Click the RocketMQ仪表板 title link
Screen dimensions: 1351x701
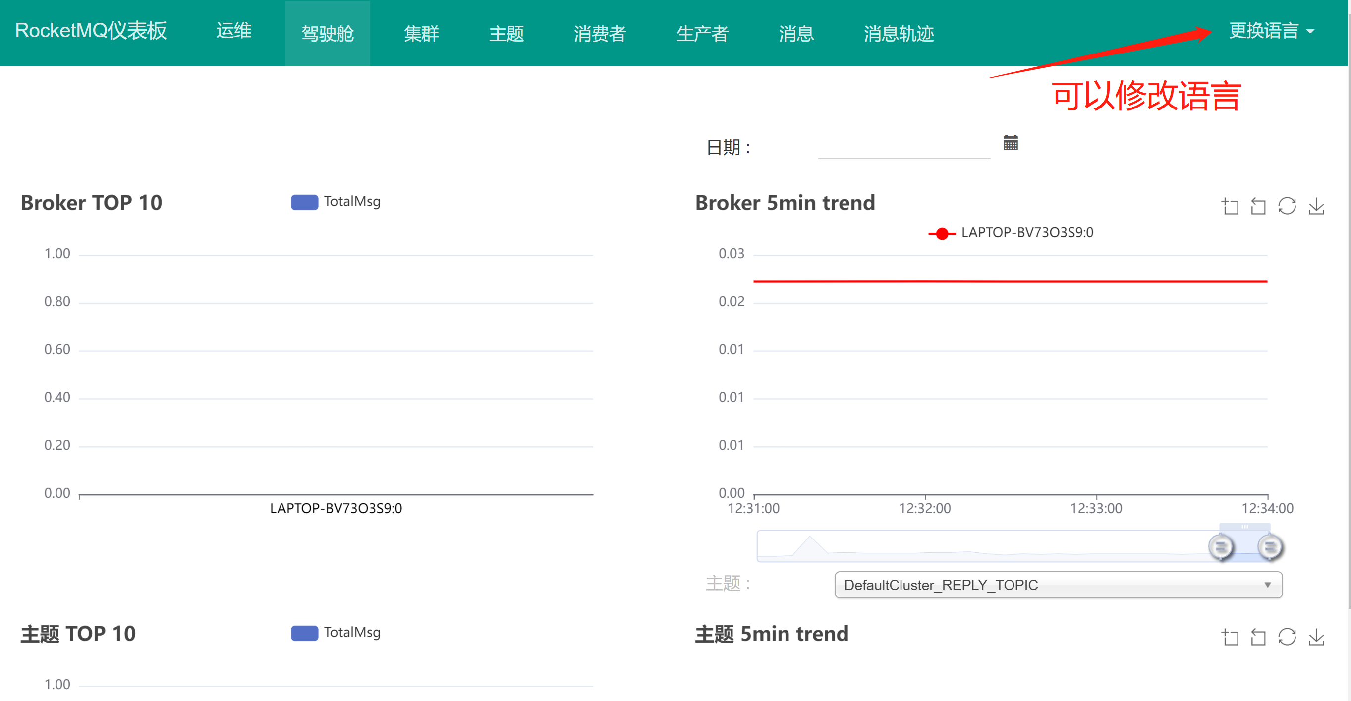(x=91, y=30)
